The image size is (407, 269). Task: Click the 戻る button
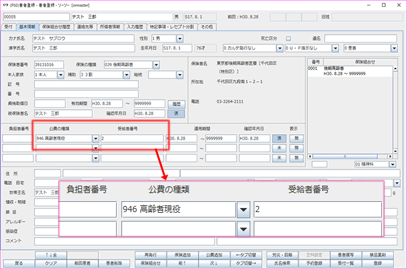19,264
